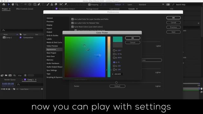Click the vertical color slider strip

coord(109,57)
